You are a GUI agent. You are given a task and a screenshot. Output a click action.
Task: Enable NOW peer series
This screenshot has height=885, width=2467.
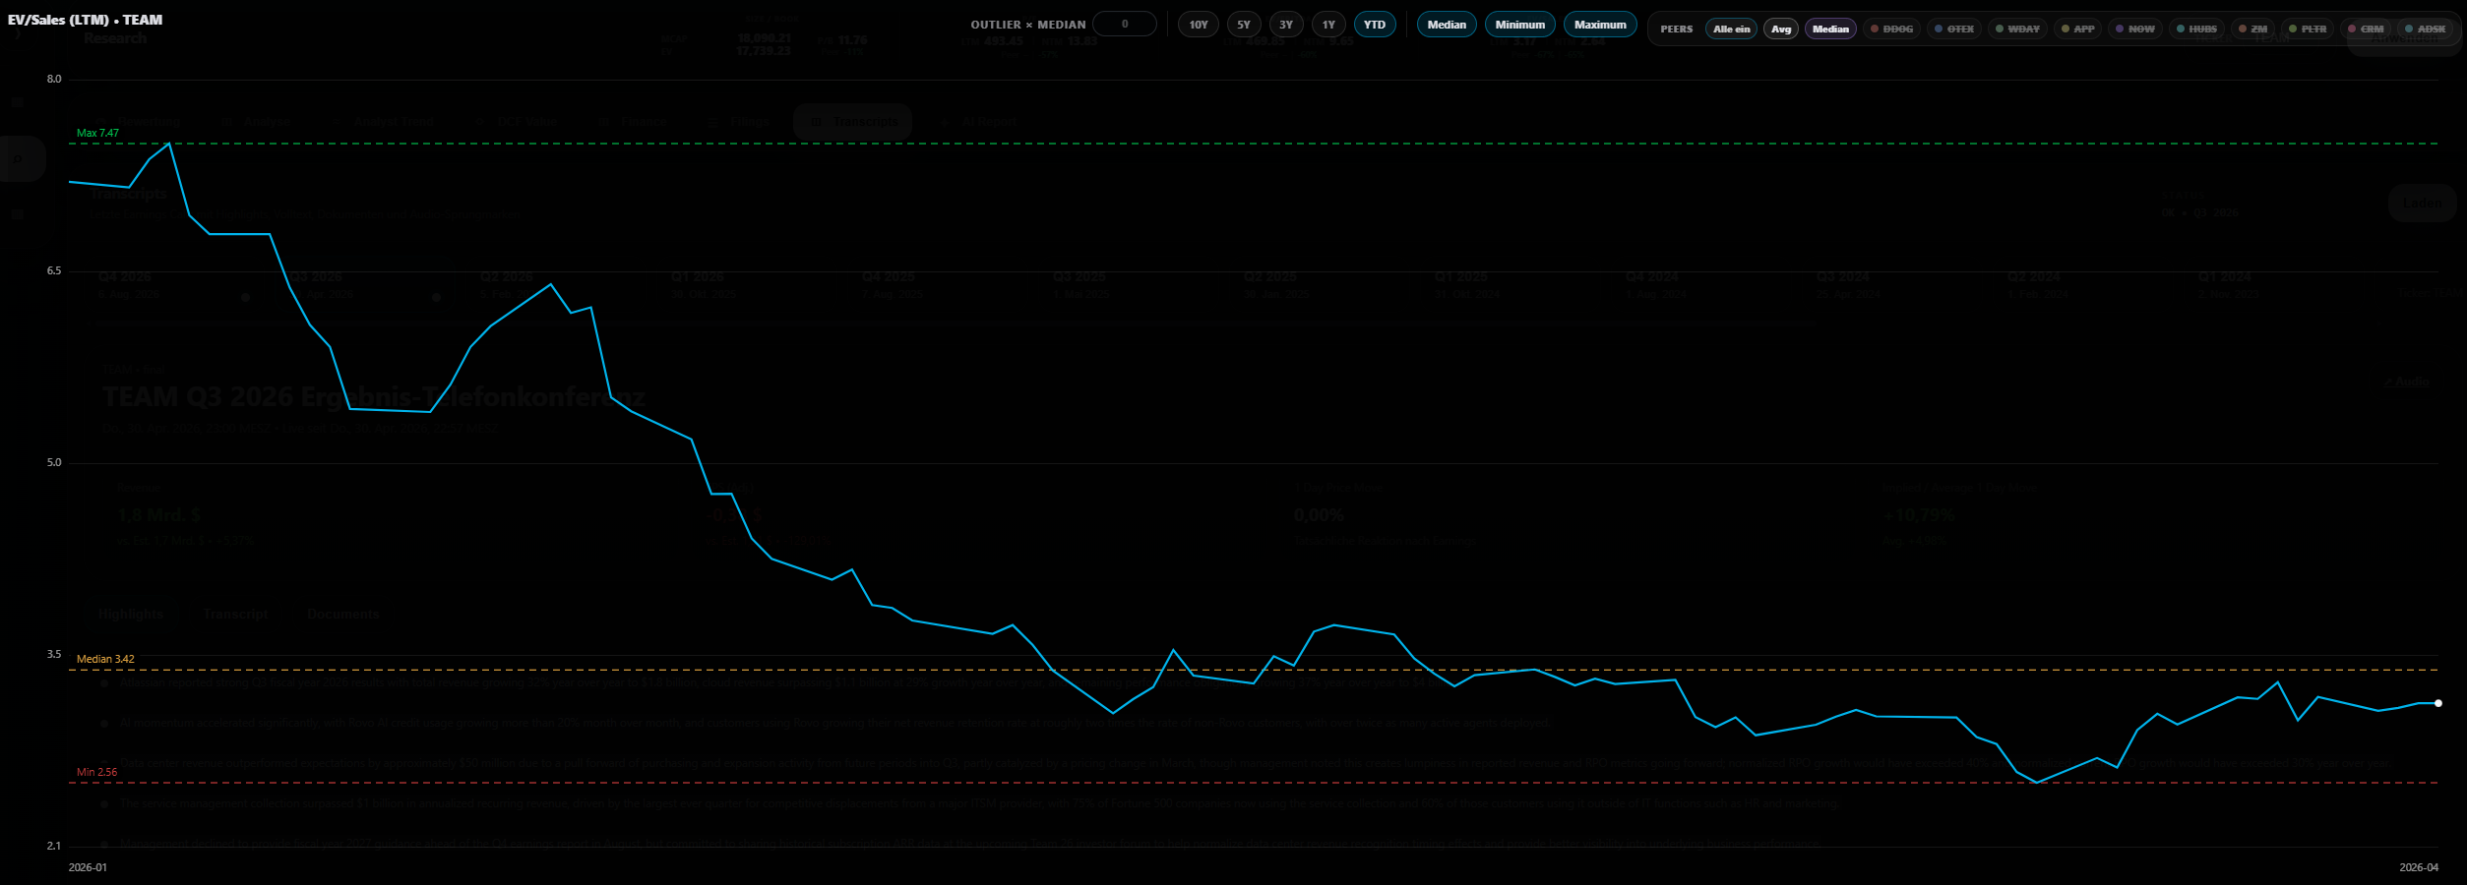click(x=2135, y=29)
